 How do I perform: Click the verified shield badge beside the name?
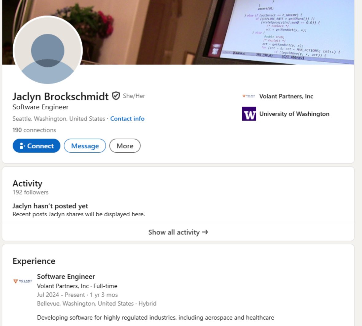click(x=116, y=96)
